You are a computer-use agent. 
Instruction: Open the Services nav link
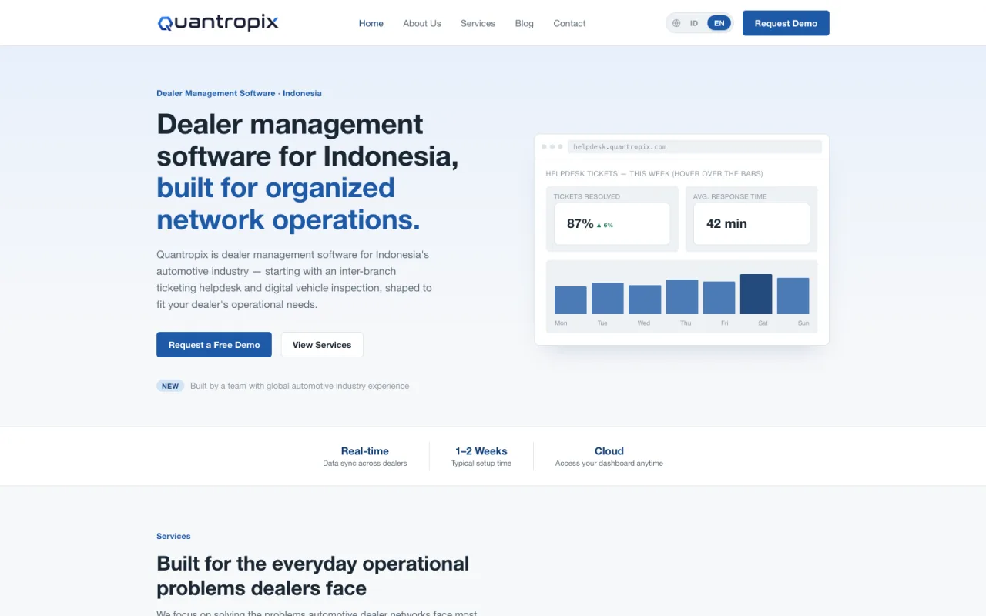click(x=478, y=23)
